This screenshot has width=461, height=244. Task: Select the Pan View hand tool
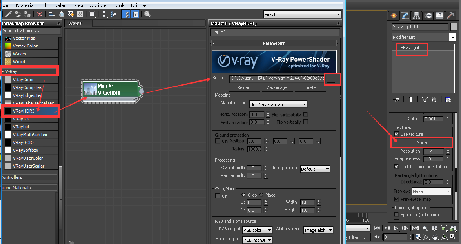tap(435, 237)
